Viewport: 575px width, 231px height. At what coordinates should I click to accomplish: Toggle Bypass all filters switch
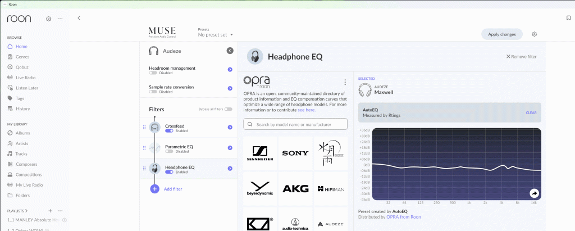pos(228,109)
